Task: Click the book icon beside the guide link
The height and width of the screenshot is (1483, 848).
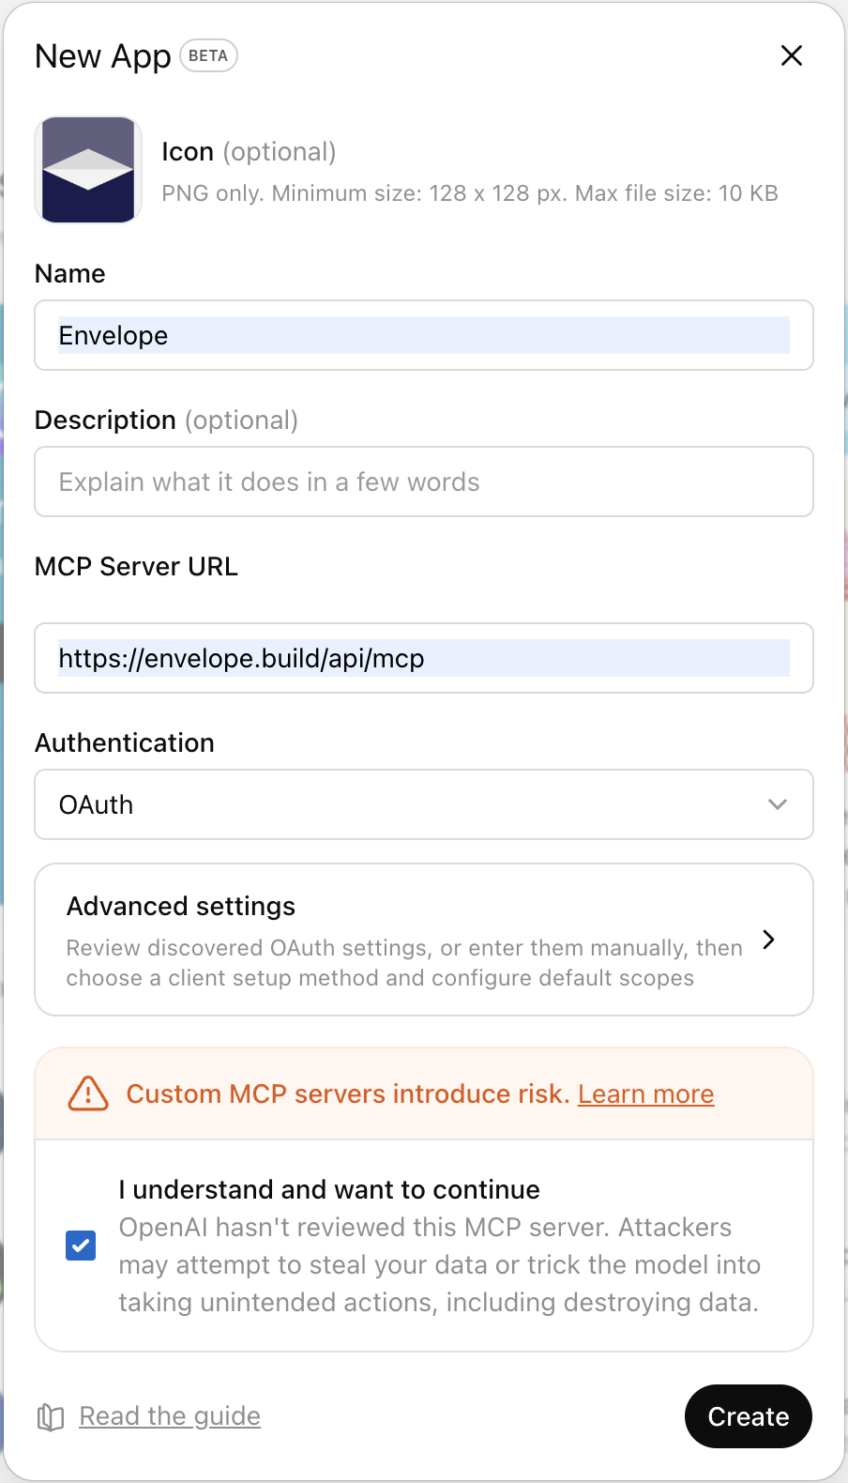Action: click(51, 1417)
